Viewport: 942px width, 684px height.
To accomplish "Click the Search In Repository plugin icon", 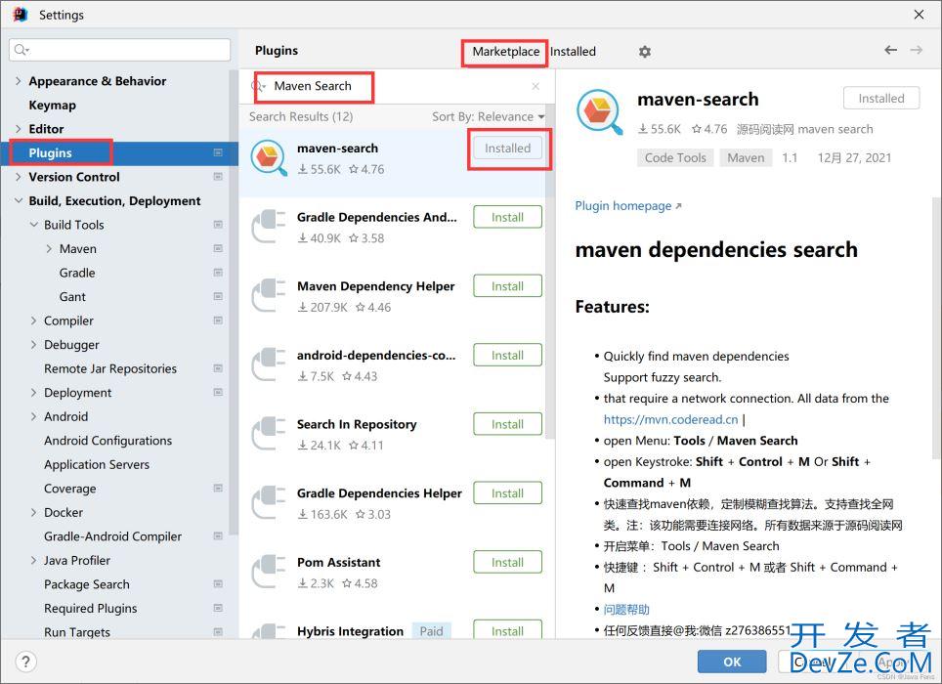I will point(269,434).
